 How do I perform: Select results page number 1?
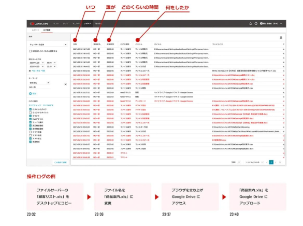(271, 162)
